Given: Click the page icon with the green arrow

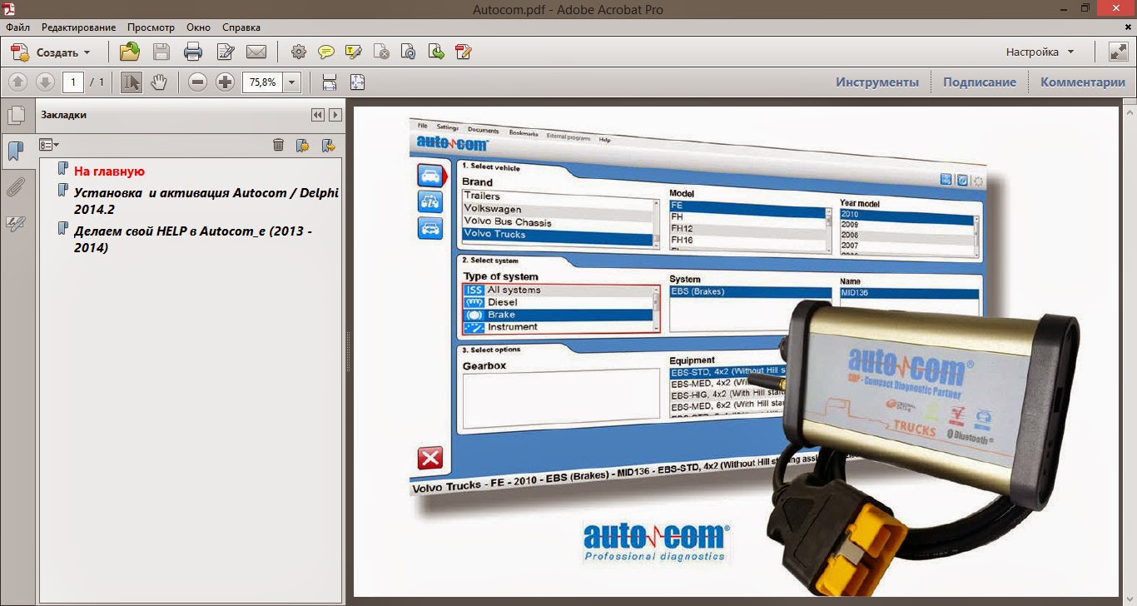Looking at the screenshot, I should (x=436, y=52).
